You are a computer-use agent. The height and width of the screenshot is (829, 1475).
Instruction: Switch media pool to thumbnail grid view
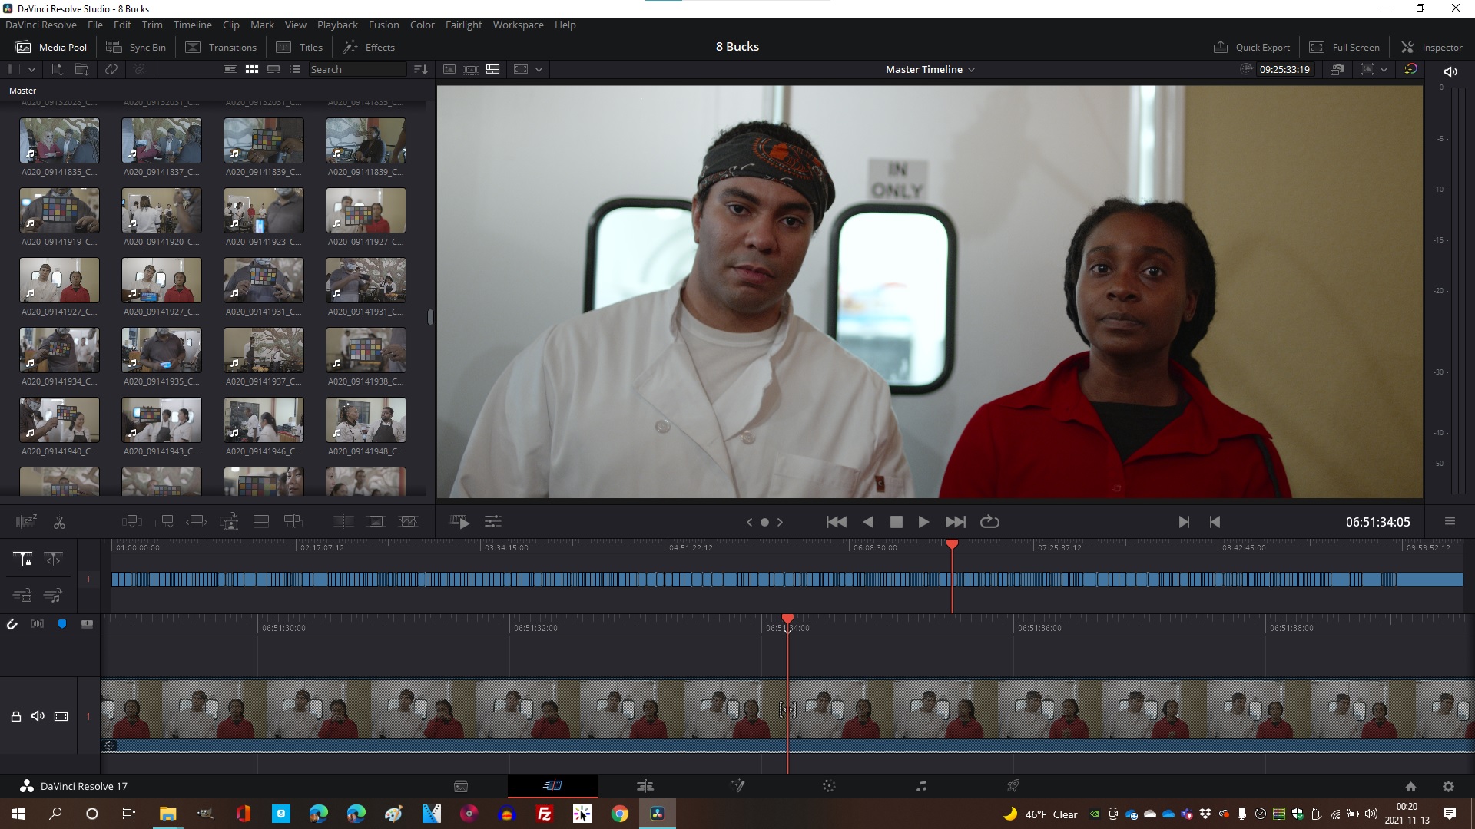(x=251, y=69)
